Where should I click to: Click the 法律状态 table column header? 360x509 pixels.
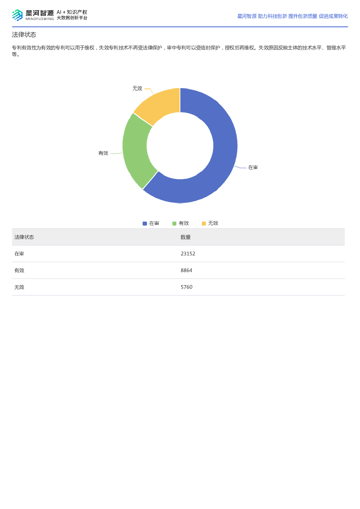pos(24,237)
